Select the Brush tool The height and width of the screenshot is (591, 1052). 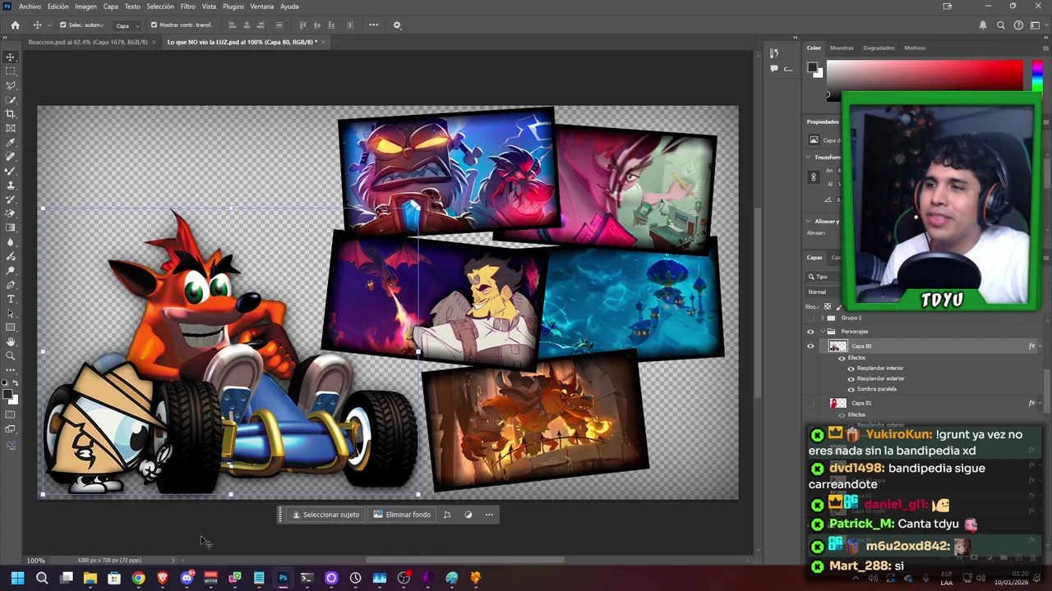coord(11,171)
